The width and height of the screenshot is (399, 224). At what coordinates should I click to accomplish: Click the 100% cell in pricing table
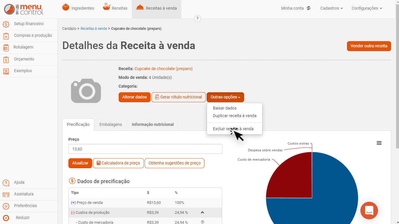point(179,203)
